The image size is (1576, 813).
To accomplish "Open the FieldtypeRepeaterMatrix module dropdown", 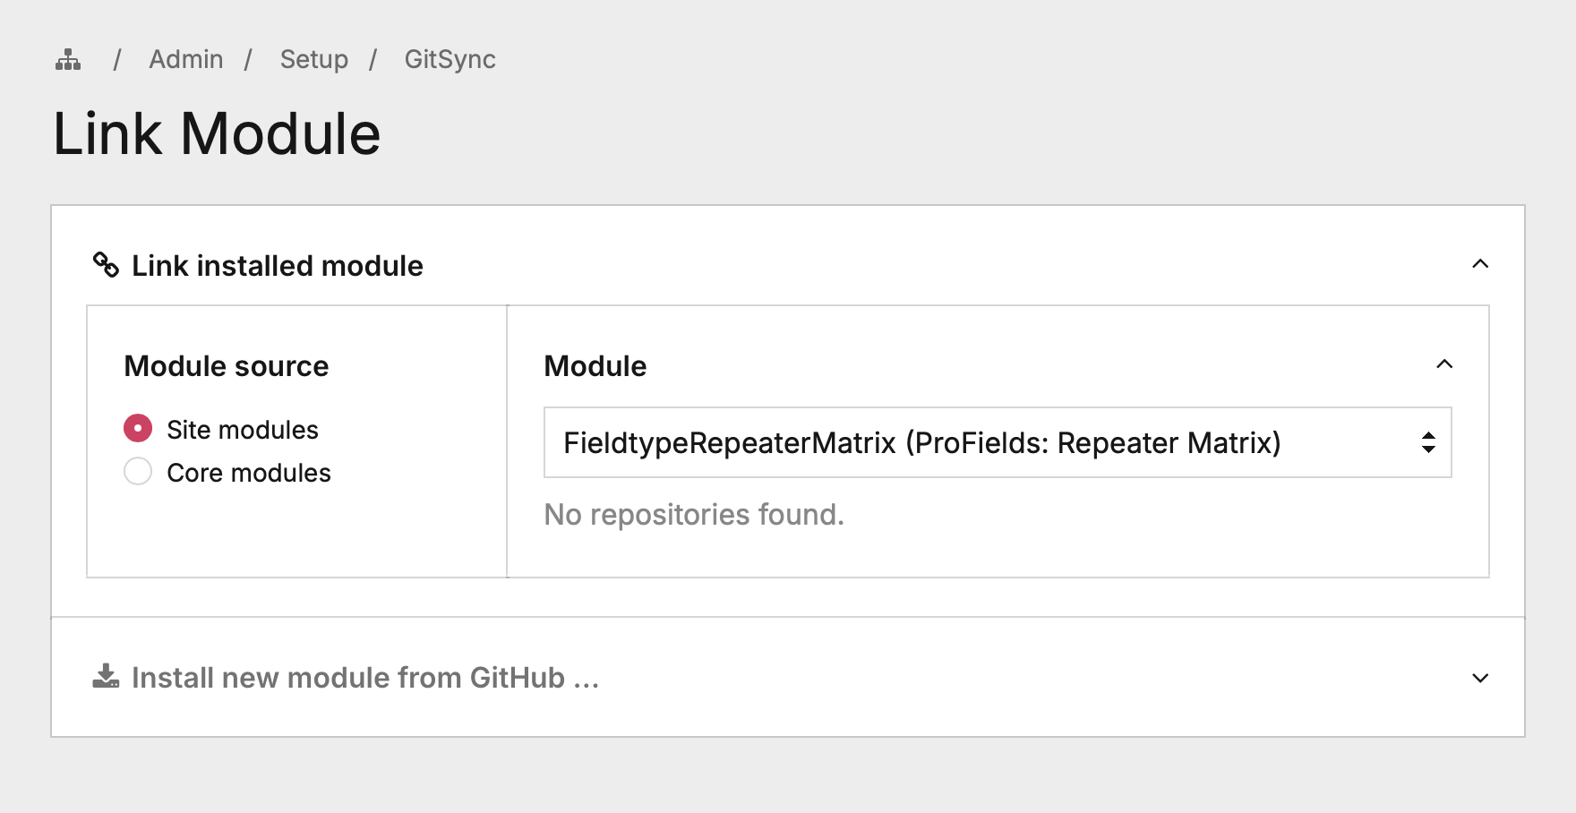I will (x=985, y=442).
